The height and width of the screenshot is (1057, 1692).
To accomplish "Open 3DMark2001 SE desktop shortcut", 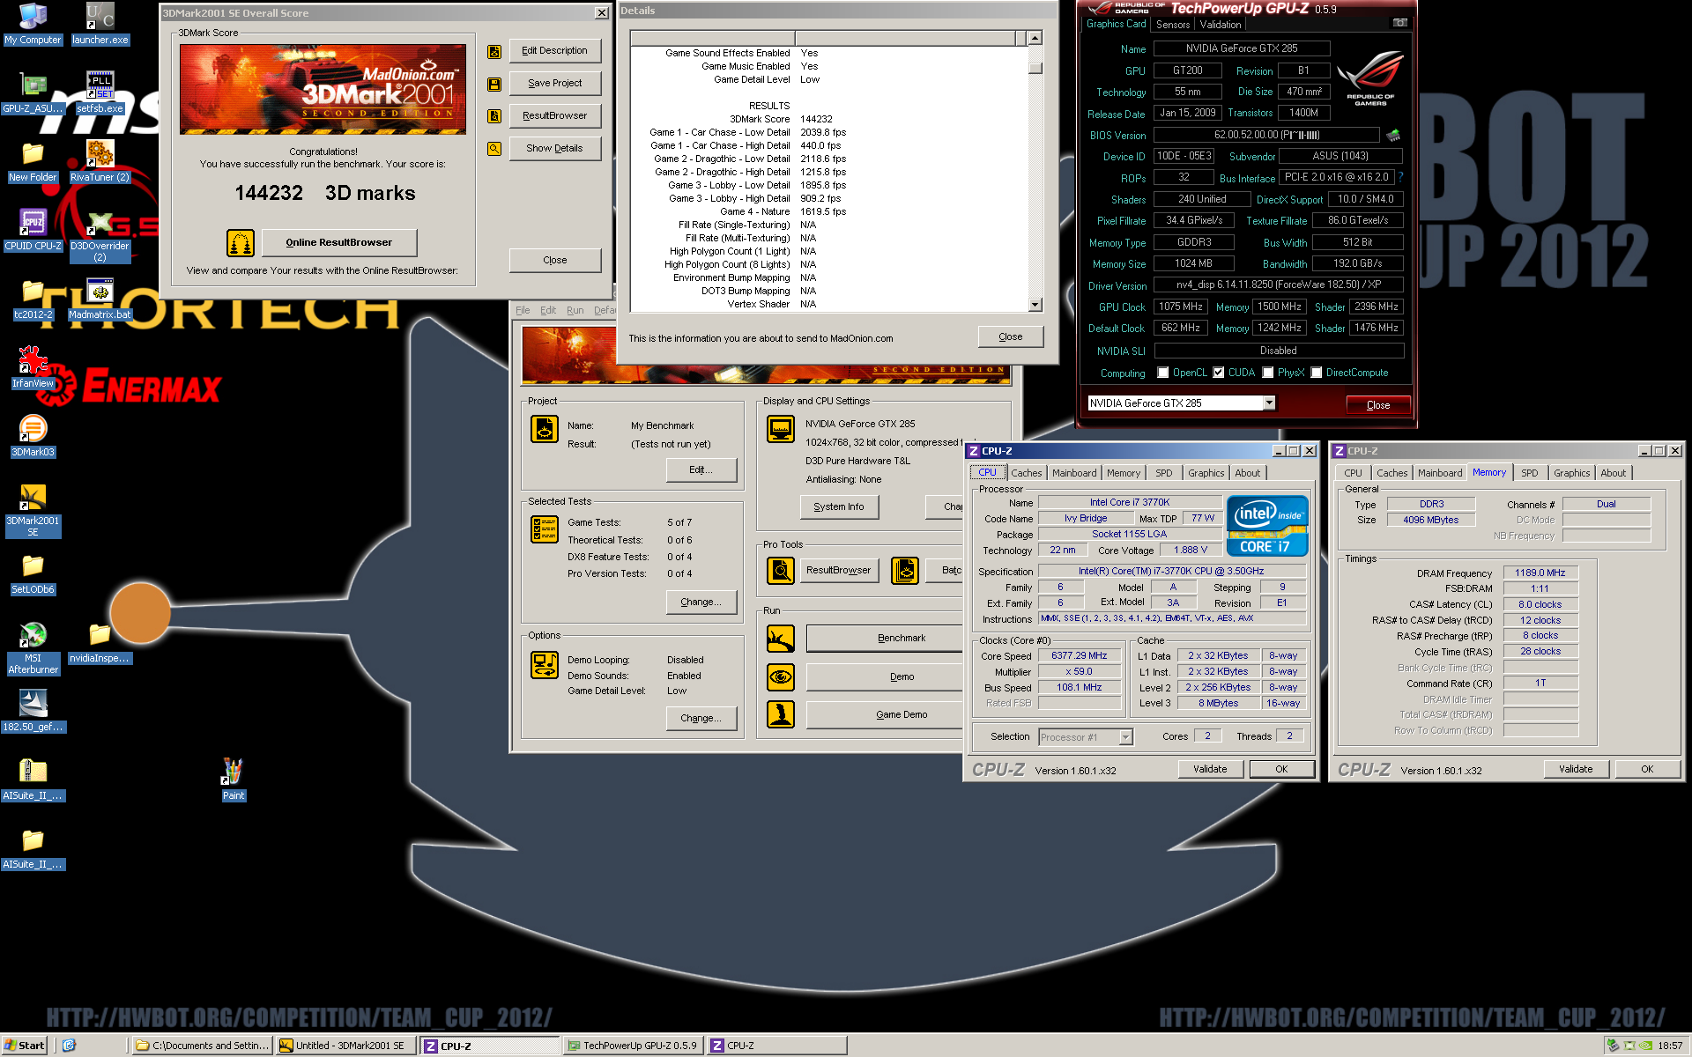I will [33, 511].
